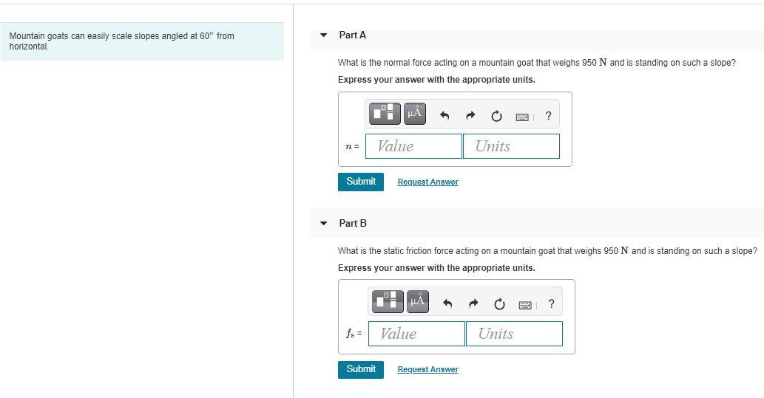Open symbols (µÅ) tool in Part B toolbar
Viewport: 764px width, 398px height.
(x=418, y=301)
